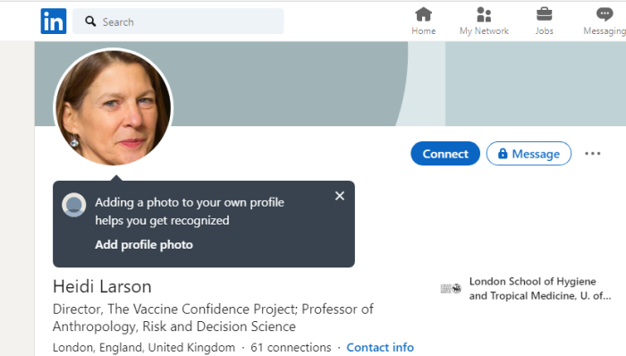Screen dimensions: 626x356
Task: Open the three-dot More actions menu
Action: 592,154
